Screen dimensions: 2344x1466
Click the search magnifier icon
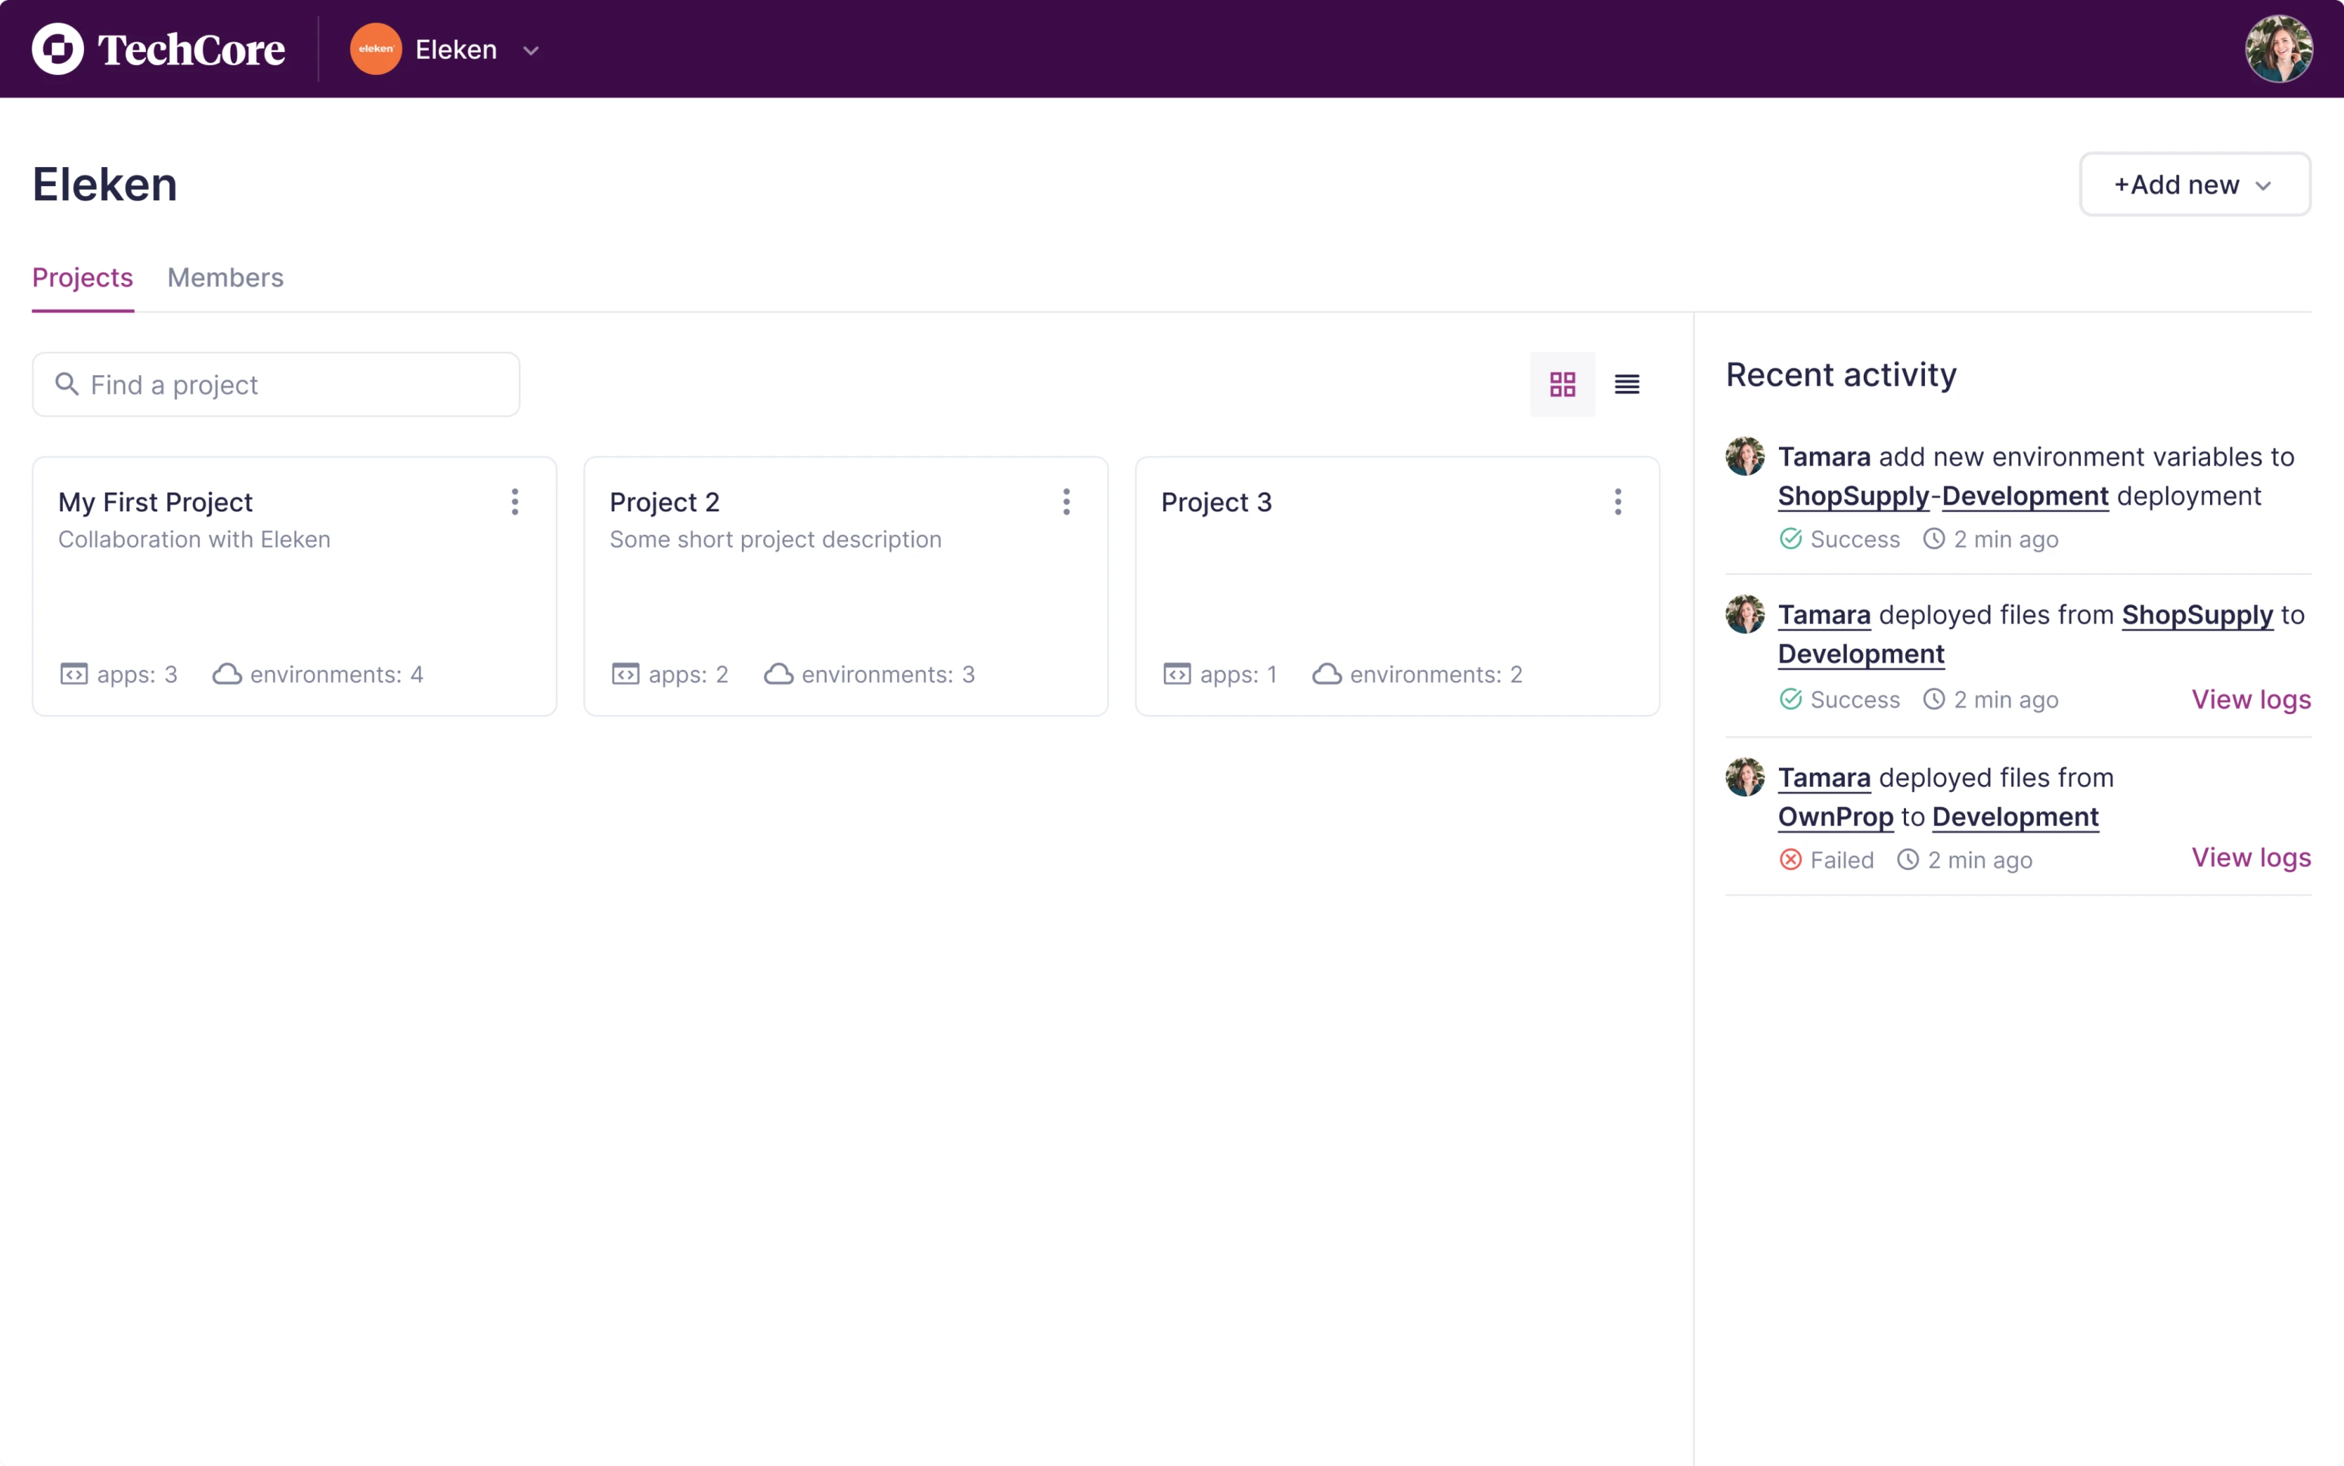coord(67,384)
